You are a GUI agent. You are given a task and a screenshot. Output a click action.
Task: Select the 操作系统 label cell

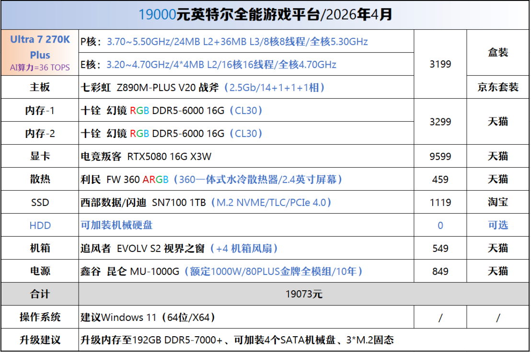[x=40, y=317]
